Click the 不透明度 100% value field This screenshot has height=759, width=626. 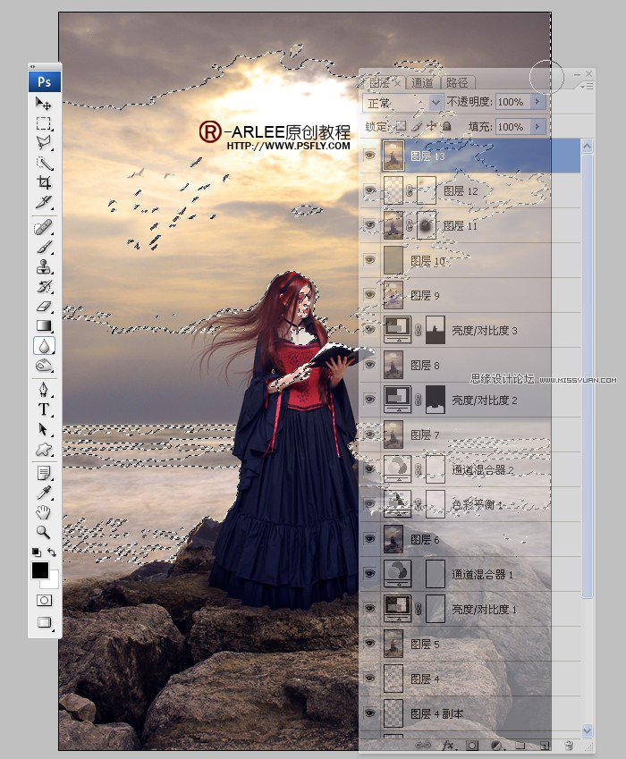[512, 102]
